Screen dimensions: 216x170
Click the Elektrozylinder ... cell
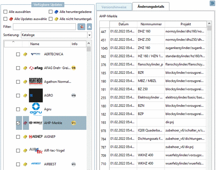[151, 97]
